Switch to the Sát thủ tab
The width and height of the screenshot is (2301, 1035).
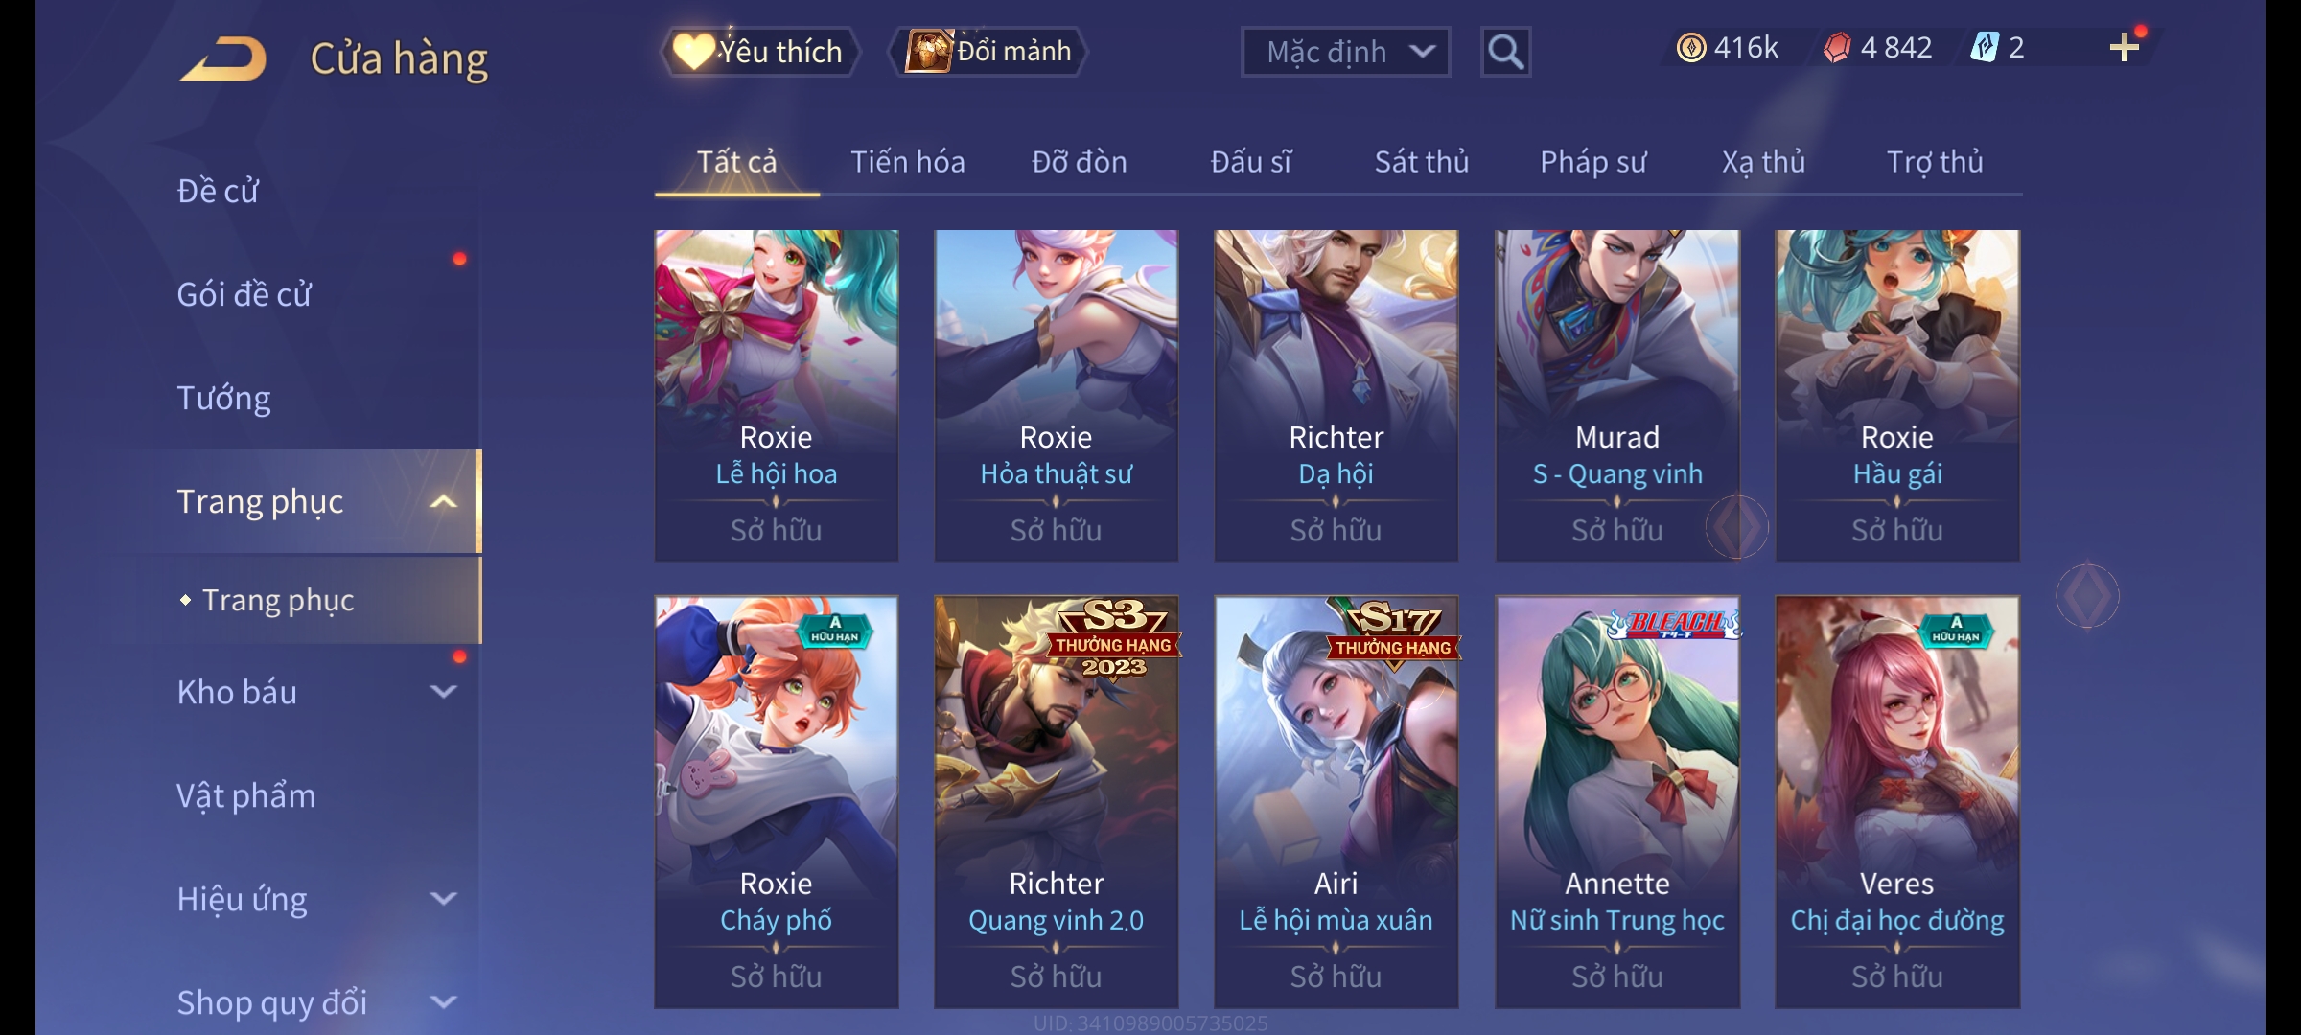(x=1422, y=162)
